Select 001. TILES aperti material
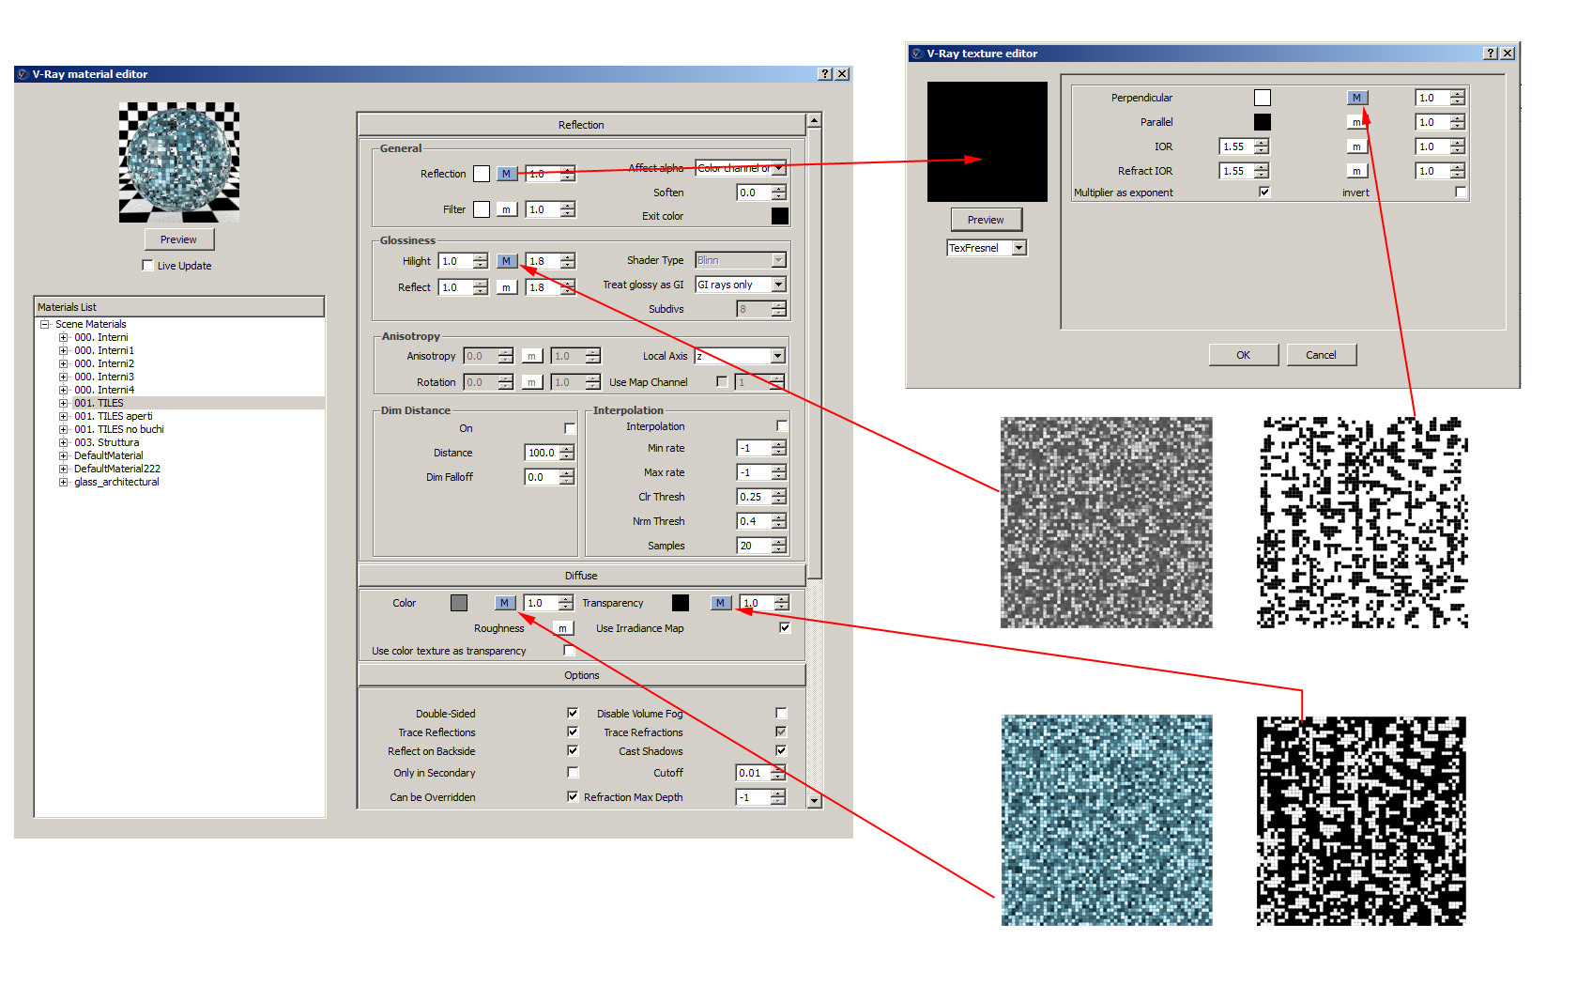1577x986 pixels. (x=114, y=416)
